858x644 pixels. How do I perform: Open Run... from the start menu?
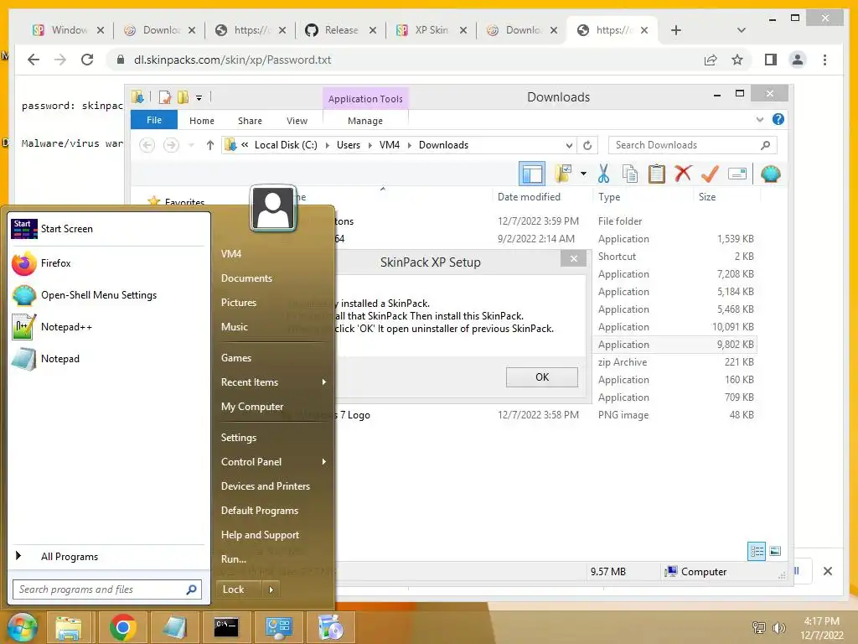(234, 559)
